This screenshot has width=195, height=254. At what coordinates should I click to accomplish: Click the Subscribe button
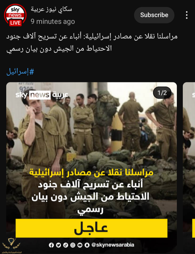coord(154,15)
